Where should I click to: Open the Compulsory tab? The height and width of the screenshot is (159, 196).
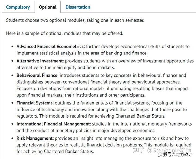(x=18, y=7)
